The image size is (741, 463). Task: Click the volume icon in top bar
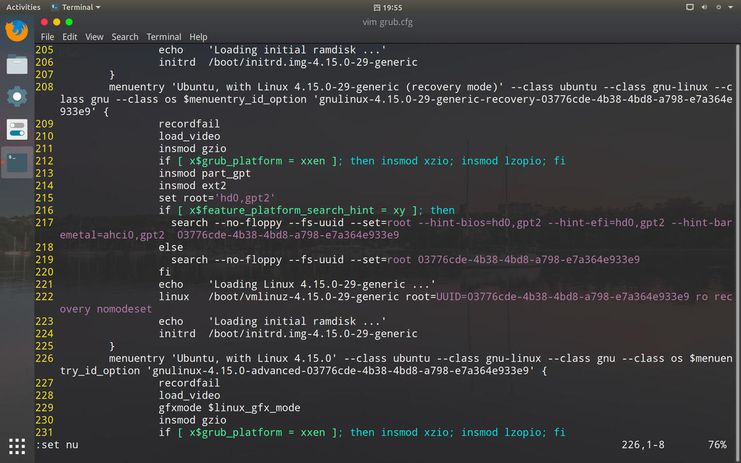coord(704,7)
